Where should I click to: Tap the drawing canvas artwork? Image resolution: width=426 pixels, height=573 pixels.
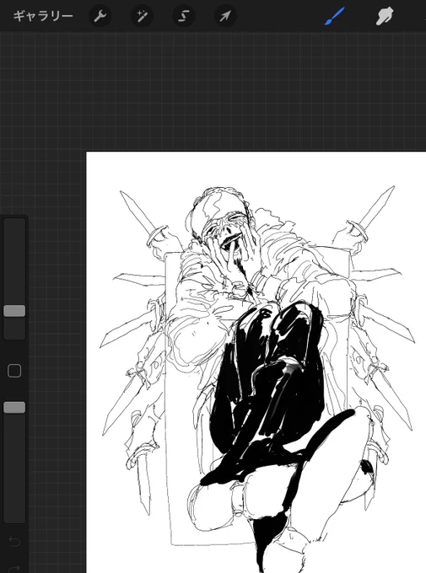tap(256, 362)
